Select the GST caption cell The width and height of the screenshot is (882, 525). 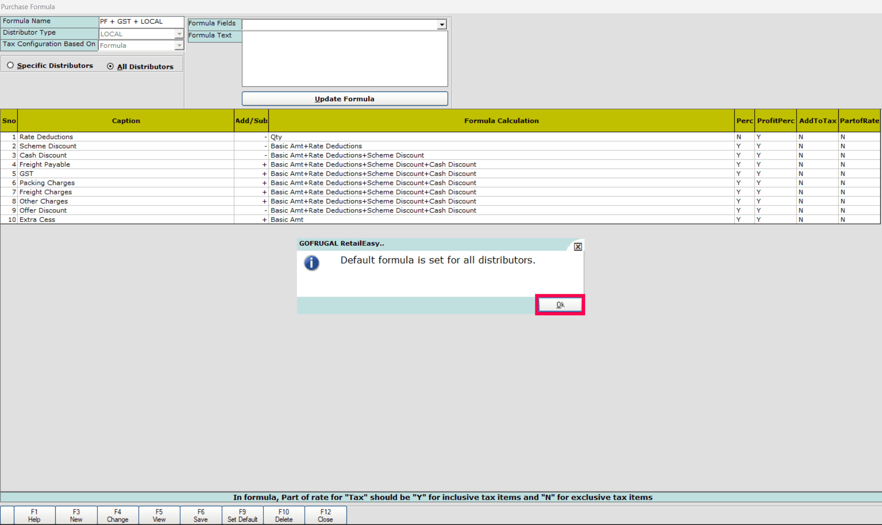point(126,174)
